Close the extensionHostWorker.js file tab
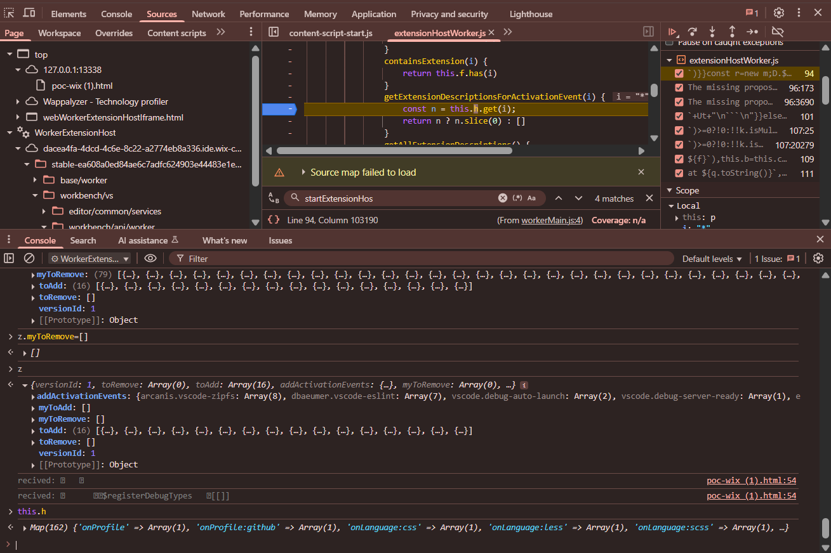This screenshot has width=831, height=553. tap(493, 32)
